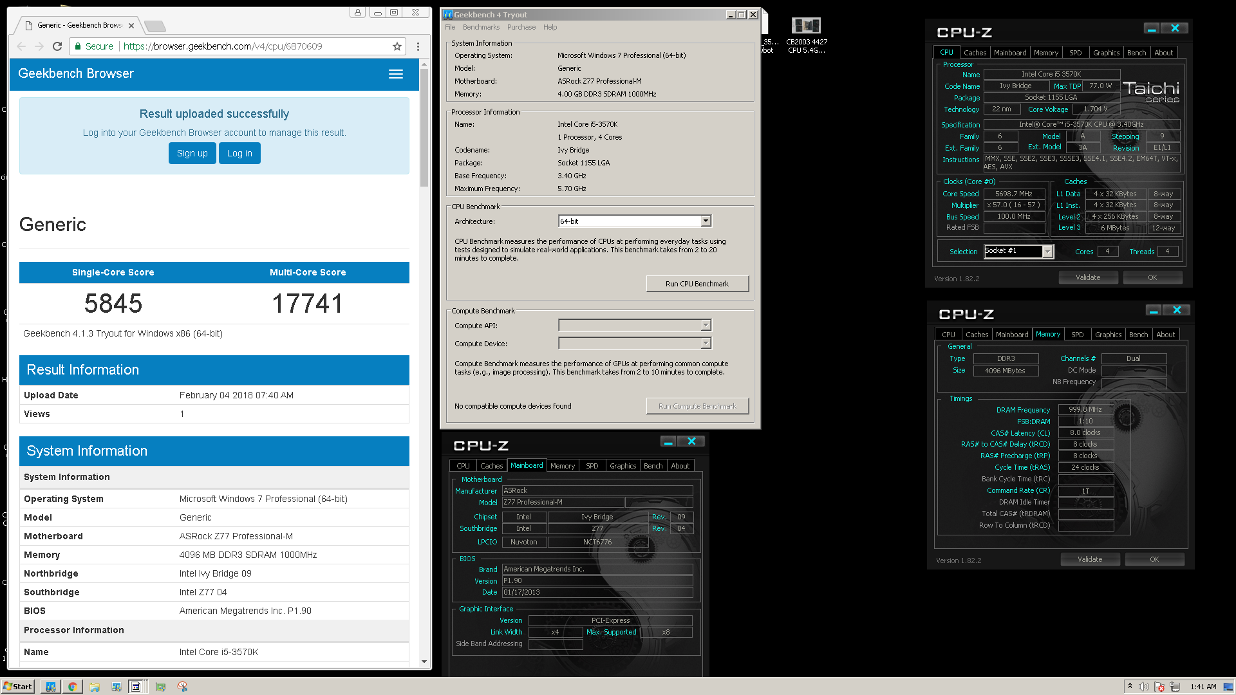Click the Log in button
The image size is (1236, 695).
(x=239, y=153)
